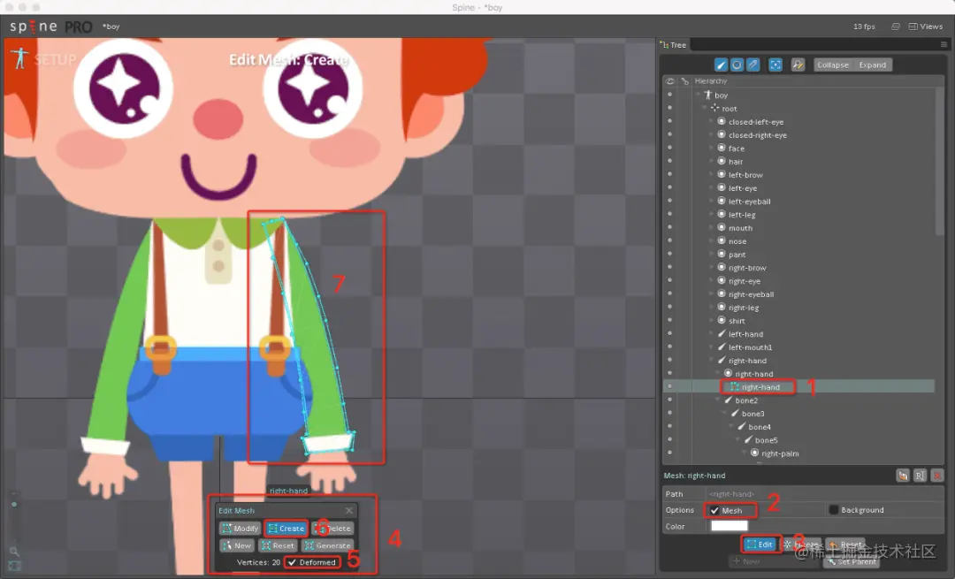The height and width of the screenshot is (579, 955).
Task: Expand the closed-left-eye slot arrow
Action: coord(711,121)
